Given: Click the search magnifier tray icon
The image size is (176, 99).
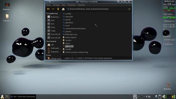Looking at the screenshot, I should 135,97.
